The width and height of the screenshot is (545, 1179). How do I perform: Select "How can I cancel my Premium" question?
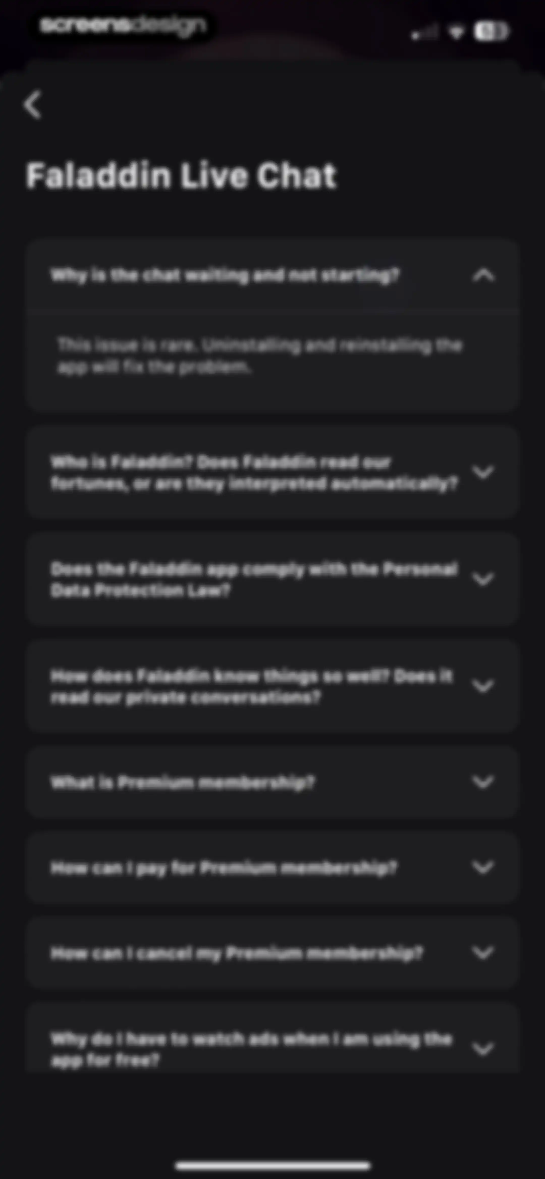click(272, 953)
